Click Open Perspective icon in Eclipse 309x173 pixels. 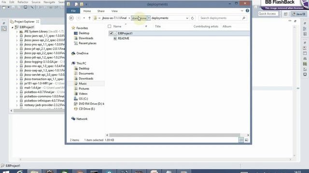click(285, 14)
